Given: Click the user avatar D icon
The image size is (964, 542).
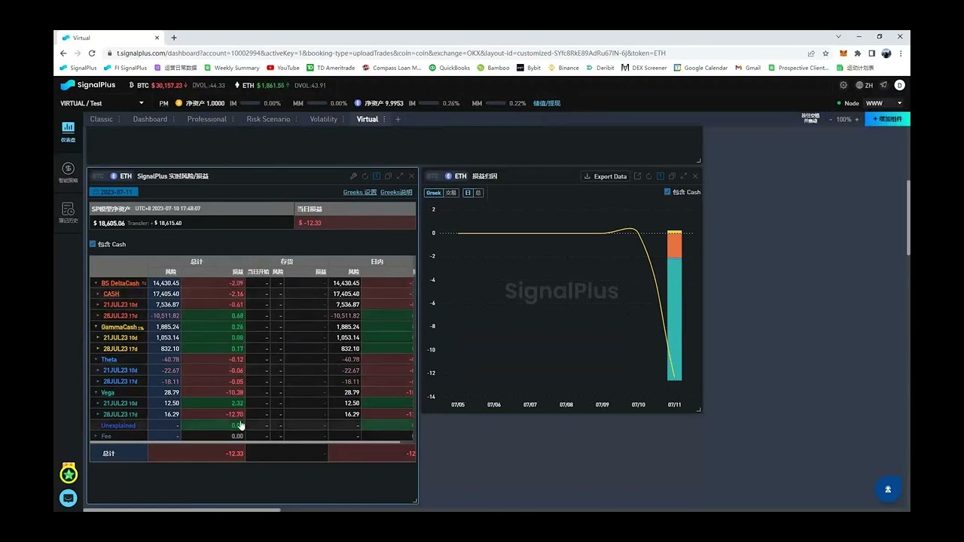Looking at the screenshot, I should pos(899,85).
